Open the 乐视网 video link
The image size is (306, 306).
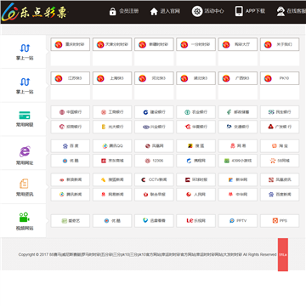click(x=195, y=221)
